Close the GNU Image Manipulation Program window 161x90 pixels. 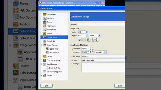(x=103, y=3)
